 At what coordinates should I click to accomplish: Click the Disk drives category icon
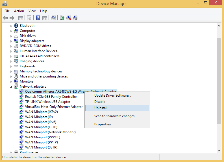pos(16,36)
